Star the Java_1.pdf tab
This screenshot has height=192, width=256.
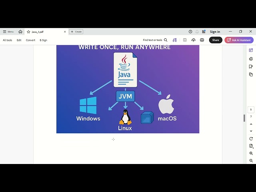pos(28,32)
